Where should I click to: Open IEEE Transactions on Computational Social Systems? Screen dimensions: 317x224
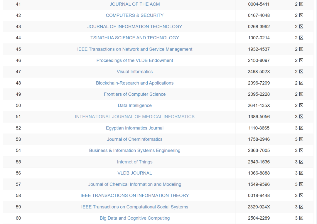[135, 207]
